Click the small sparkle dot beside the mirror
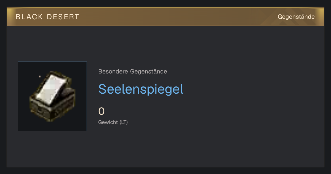 40,76
